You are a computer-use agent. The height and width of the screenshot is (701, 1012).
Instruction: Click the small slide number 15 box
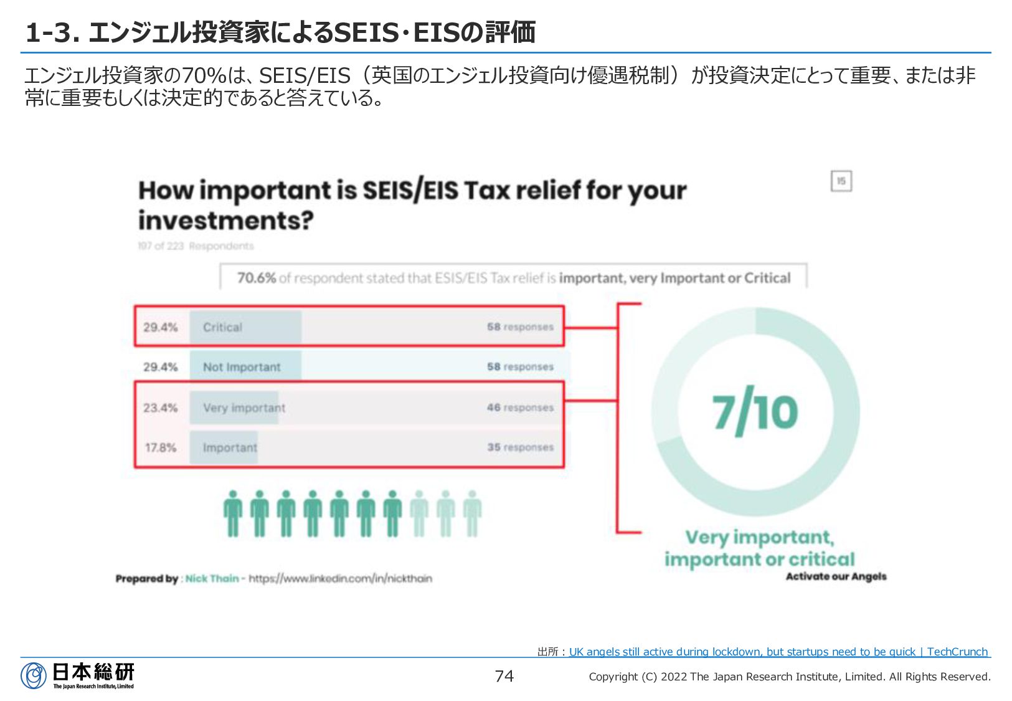click(x=841, y=181)
